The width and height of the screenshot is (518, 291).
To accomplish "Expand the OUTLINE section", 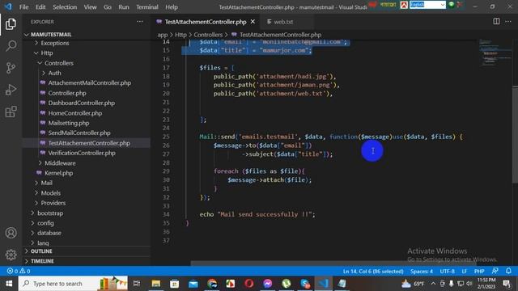I will click(41, 251).
